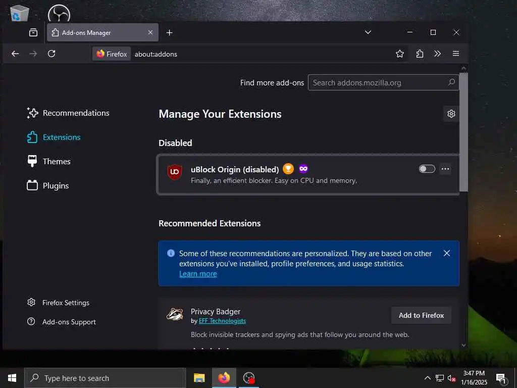Reload the page with the refresh icon
Viewport: 517px width, 388px height.
(51, 54)
